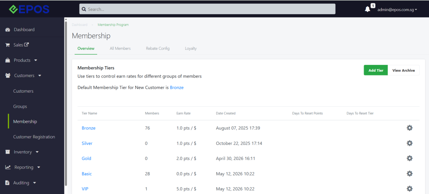Click the Basic member count 28
Viewport: 429px width, 194px height.
tap(147, 173)
